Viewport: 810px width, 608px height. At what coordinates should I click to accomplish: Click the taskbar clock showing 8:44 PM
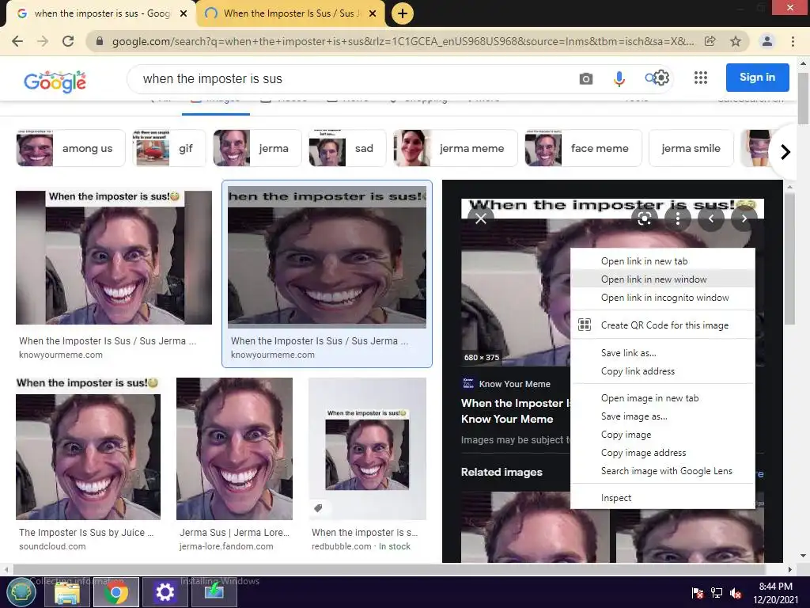(x=775, y=592)
